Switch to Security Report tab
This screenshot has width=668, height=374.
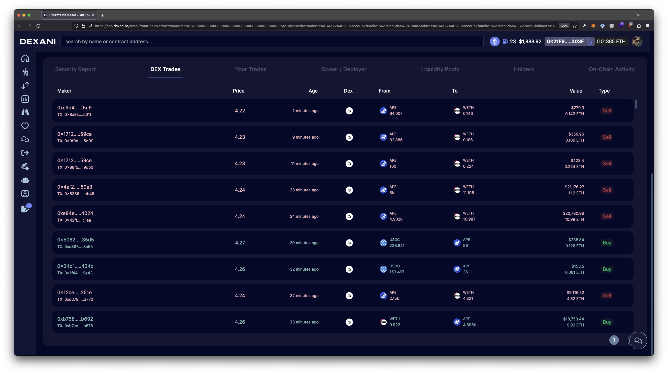click(75, 69)
